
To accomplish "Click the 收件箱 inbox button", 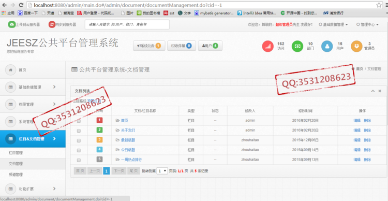I will [182, 46].
